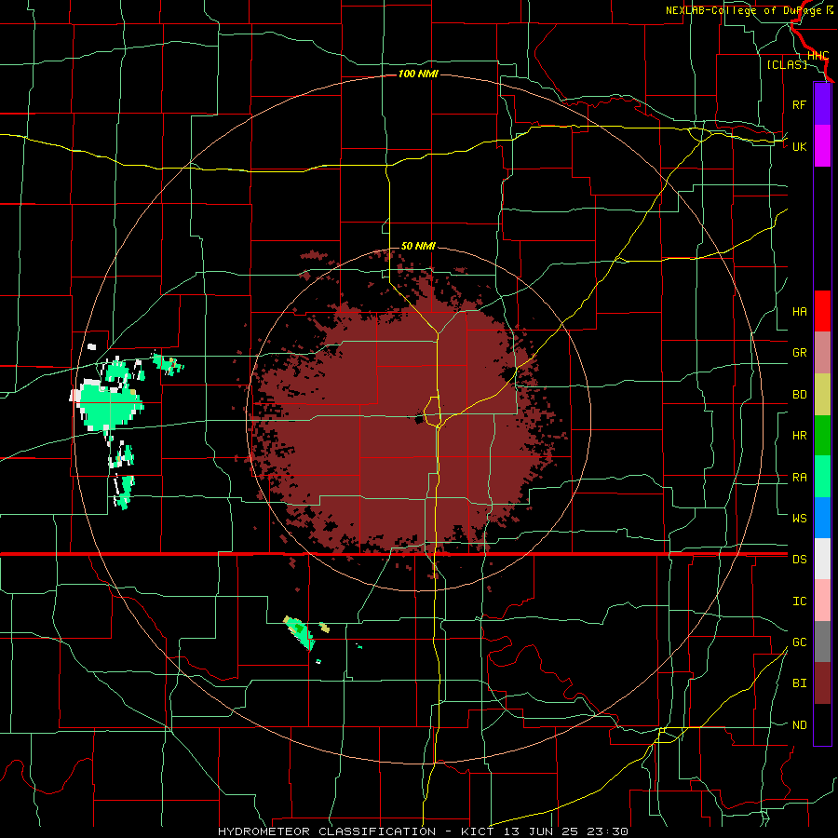Click the "HYDROMETEOR CLASSIFICATION - KICT" title caption
The width and height of the screenshot is (838, 838).
pos(356,831)
